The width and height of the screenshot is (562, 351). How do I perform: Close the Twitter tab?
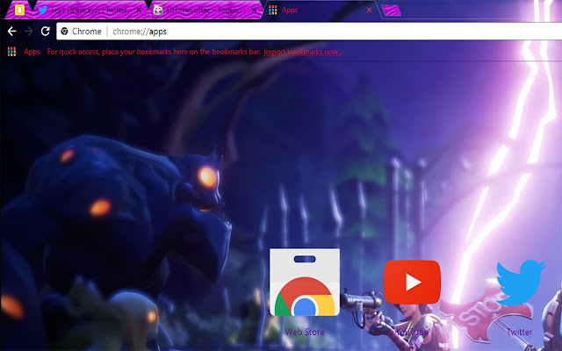(x=139, y=11)
